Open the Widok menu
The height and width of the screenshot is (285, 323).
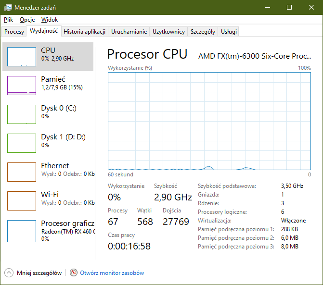[50, 20]
